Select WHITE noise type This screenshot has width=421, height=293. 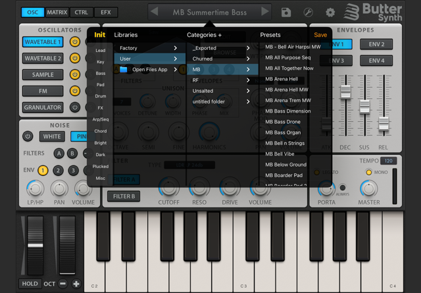tap(52, 136)
